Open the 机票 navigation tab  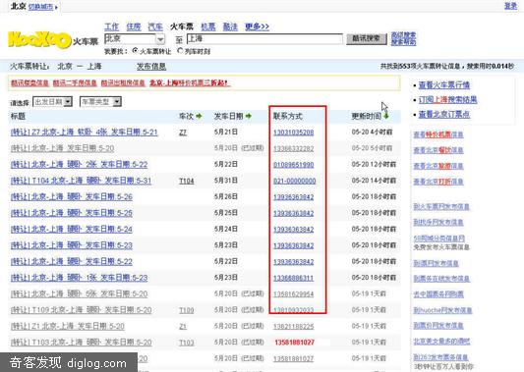pyautogui.click(x=208, y=27)
